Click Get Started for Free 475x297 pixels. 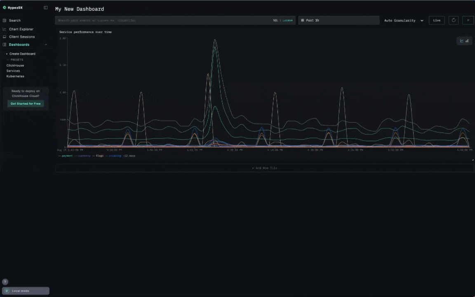26,104
